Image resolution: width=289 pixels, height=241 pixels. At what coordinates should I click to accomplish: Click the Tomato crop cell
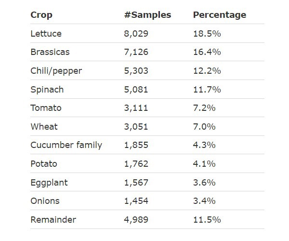coord(46,108)
